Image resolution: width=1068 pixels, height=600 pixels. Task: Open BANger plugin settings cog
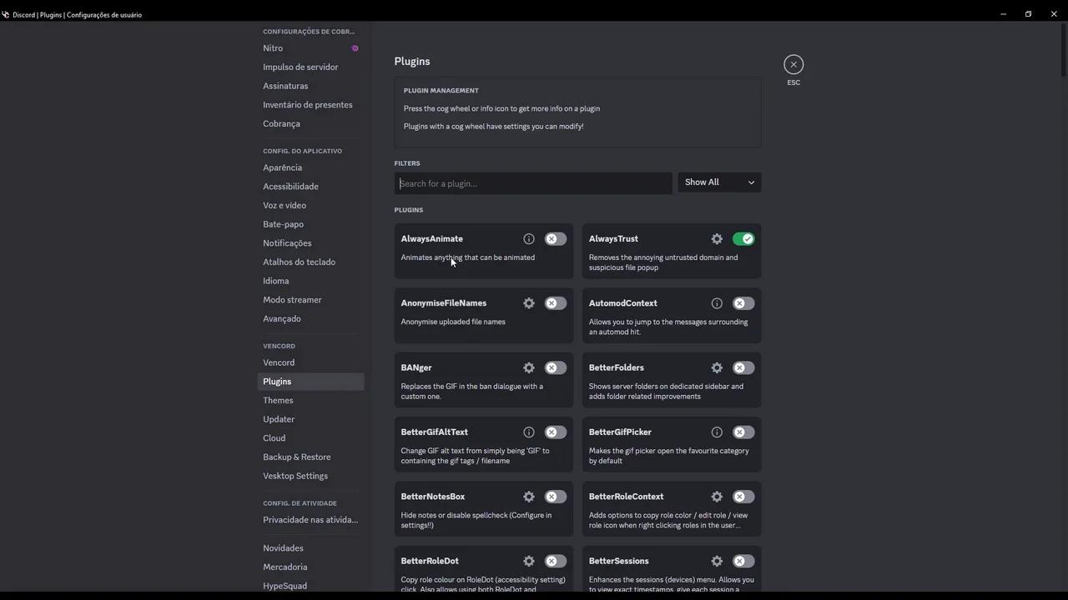tap(529, 367)
